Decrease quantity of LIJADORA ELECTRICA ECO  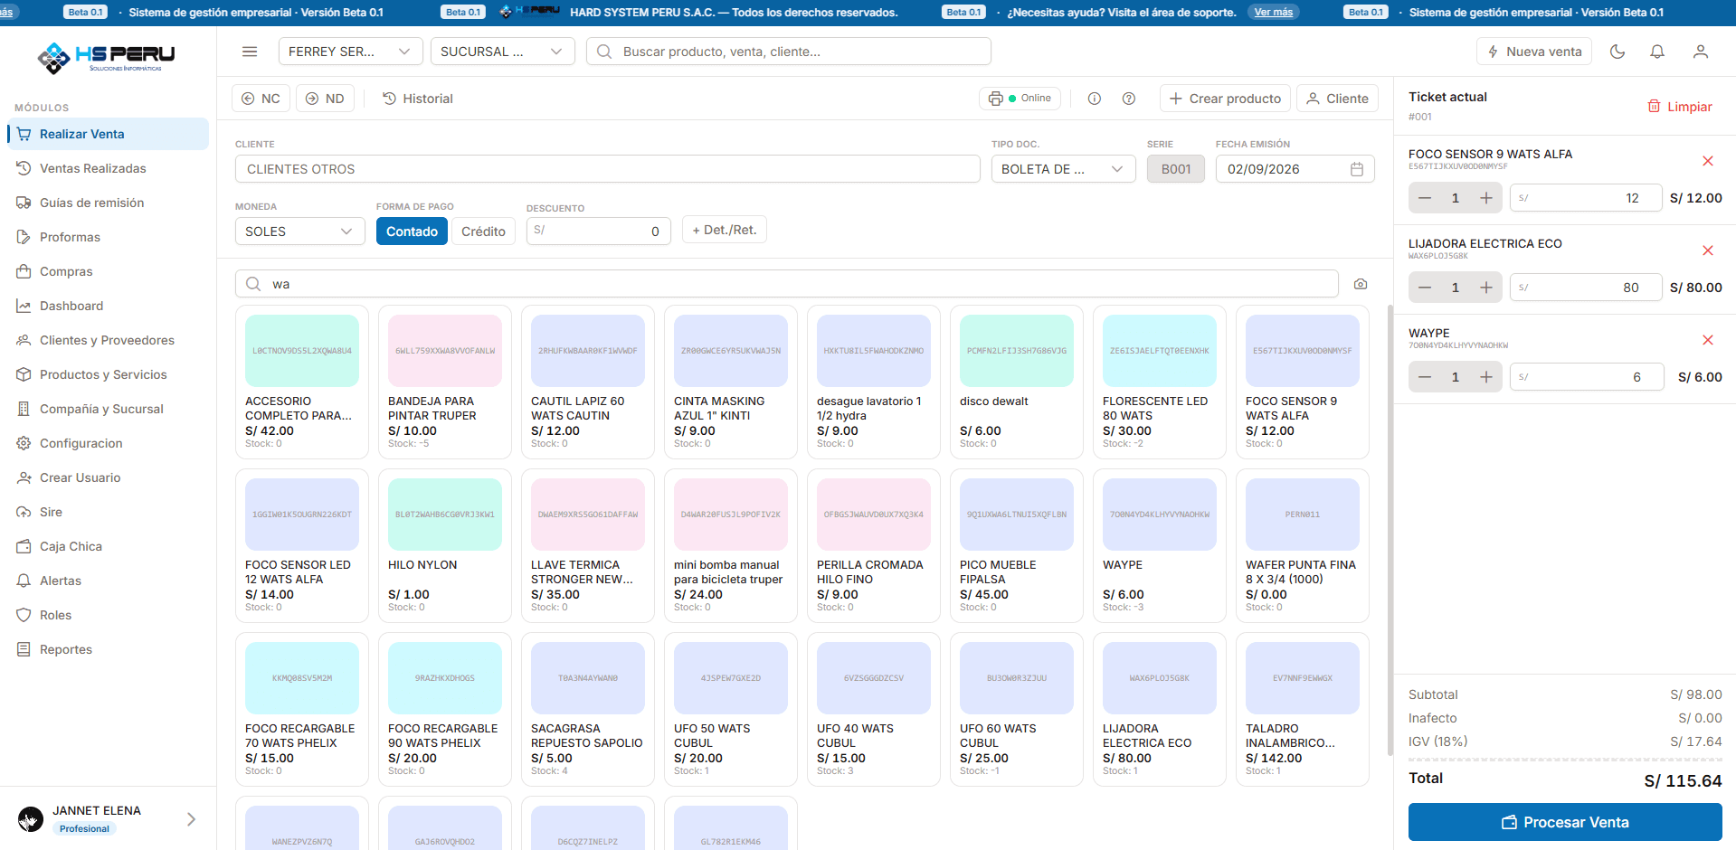tap(1425, 288)
